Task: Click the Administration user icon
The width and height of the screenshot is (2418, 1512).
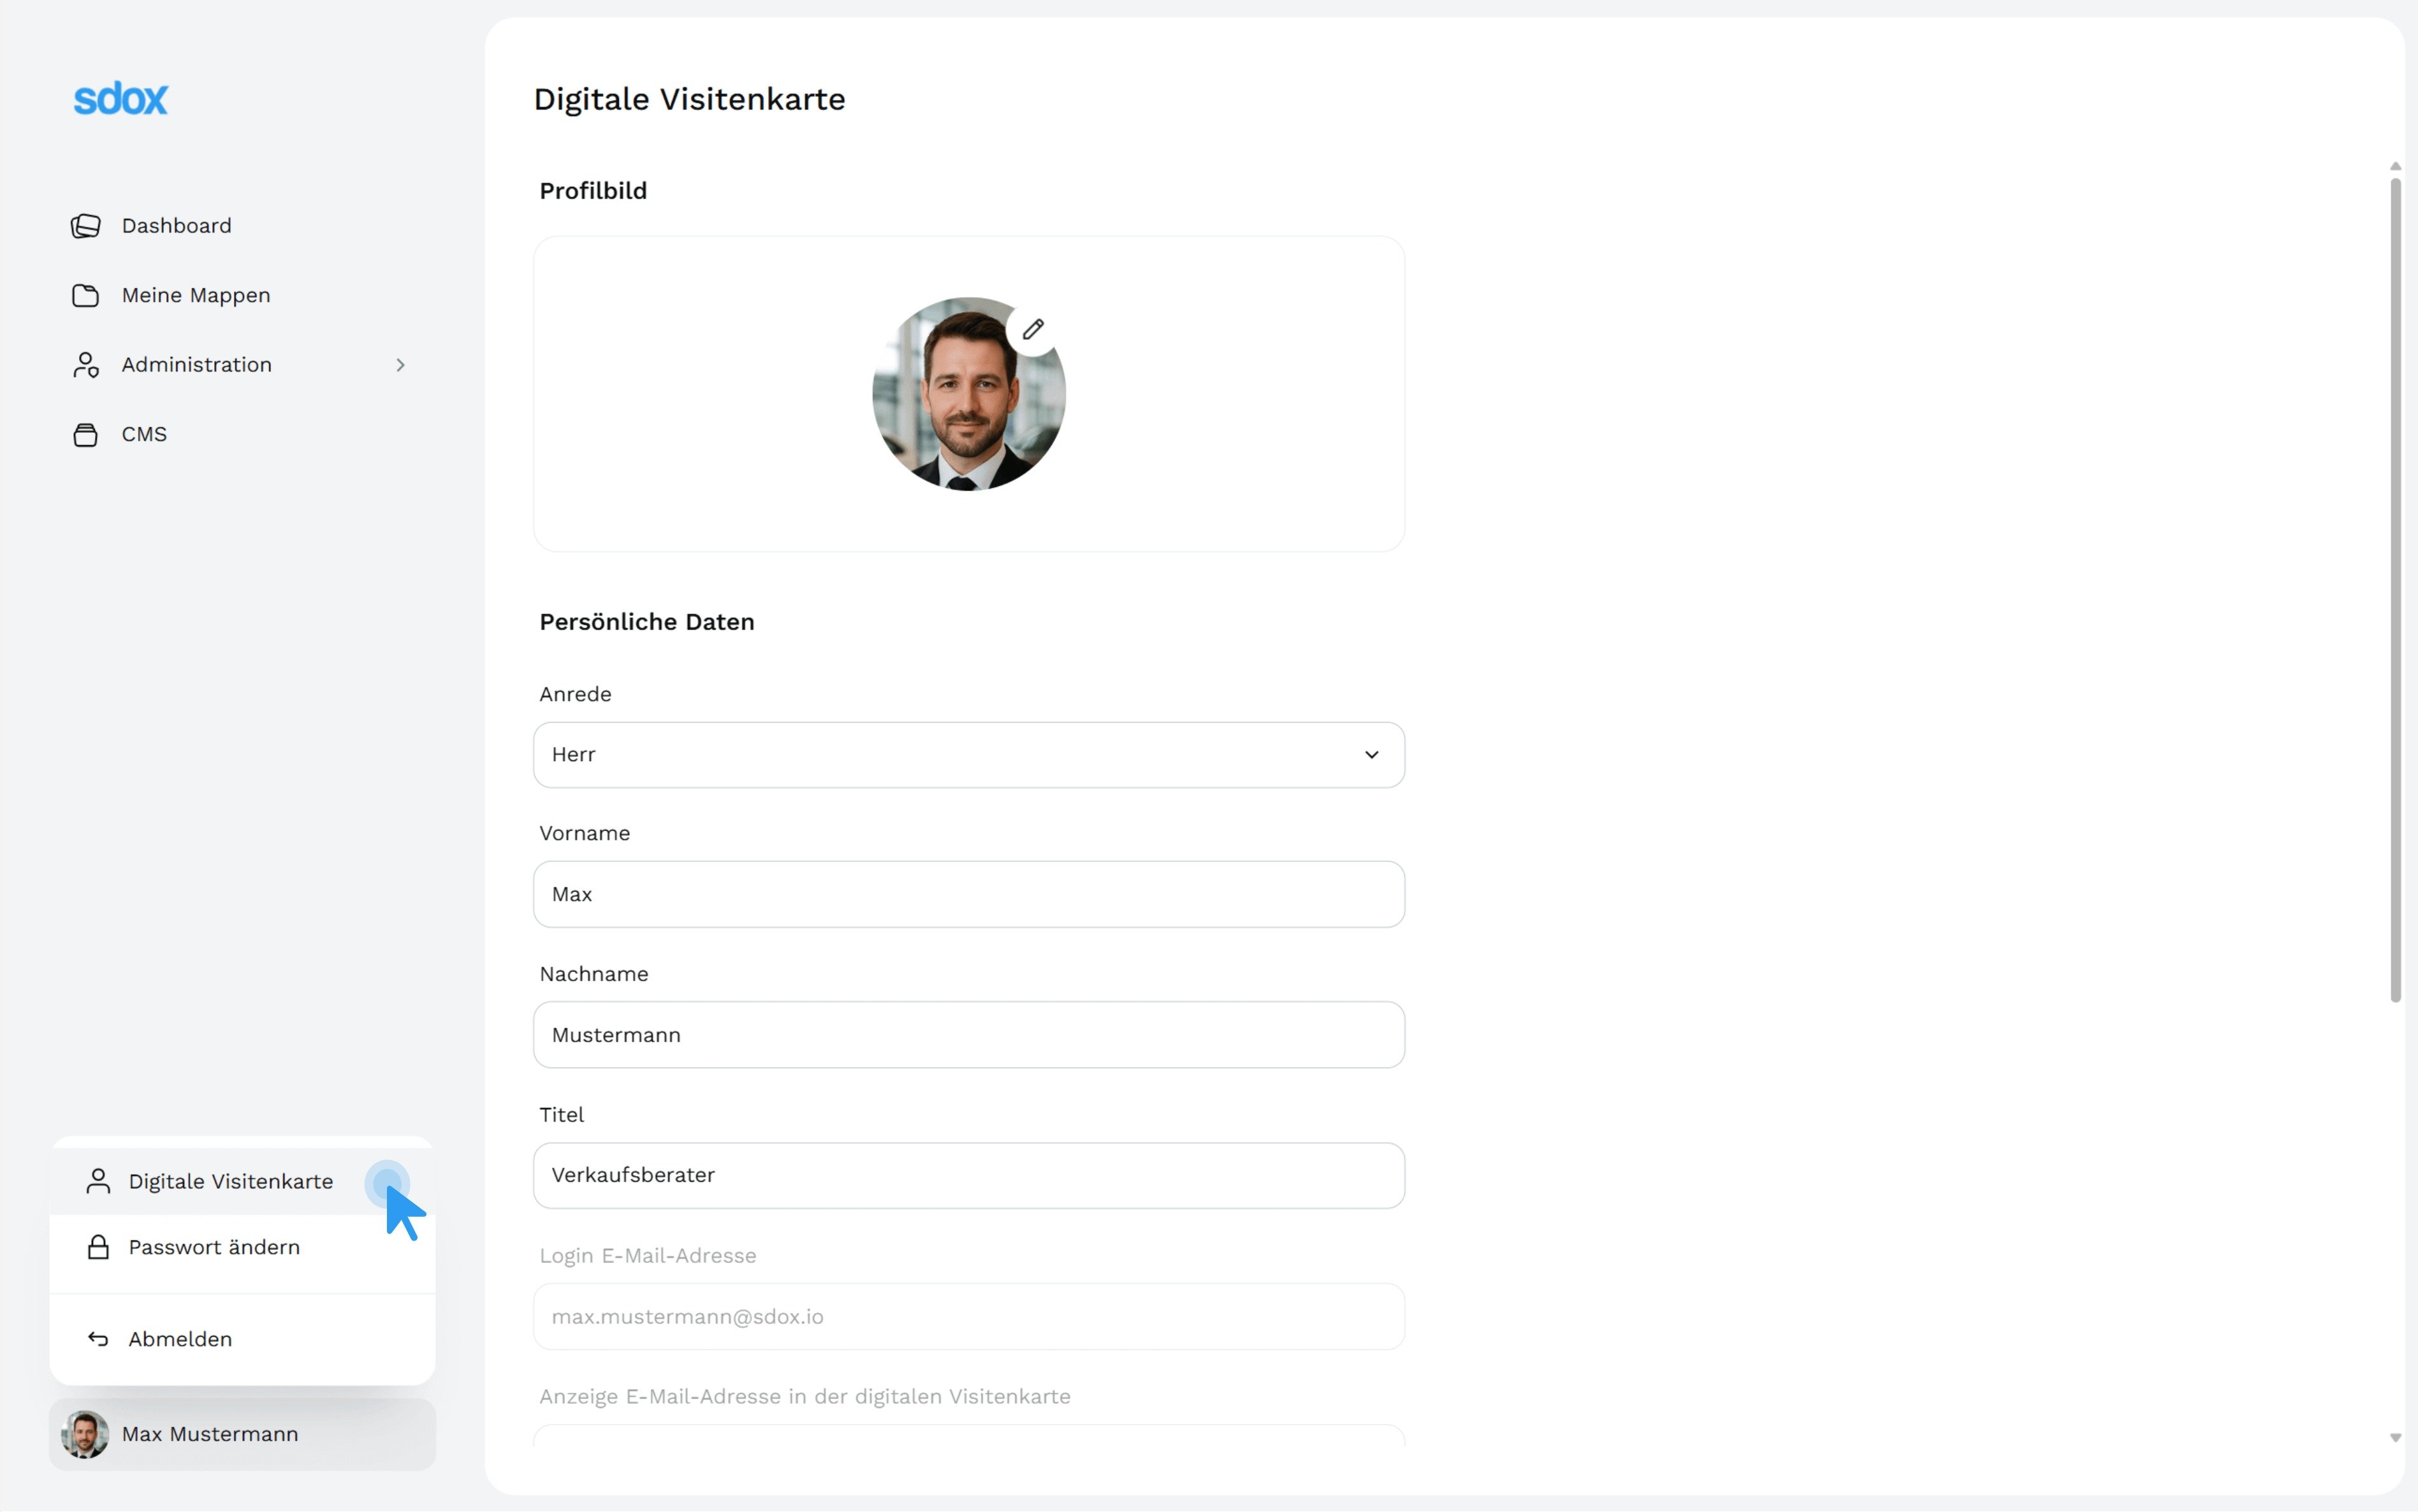Action: (86, 365)
